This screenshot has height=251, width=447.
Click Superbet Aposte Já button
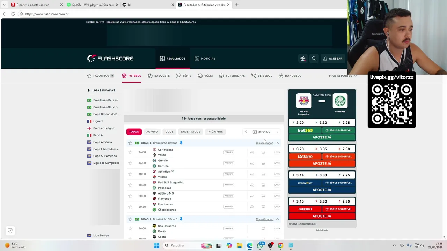click(322, 216)
